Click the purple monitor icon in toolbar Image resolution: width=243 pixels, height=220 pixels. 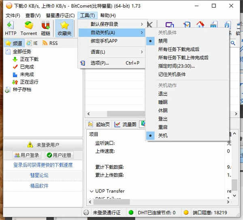pyautogui.click(x=170, y=25)
